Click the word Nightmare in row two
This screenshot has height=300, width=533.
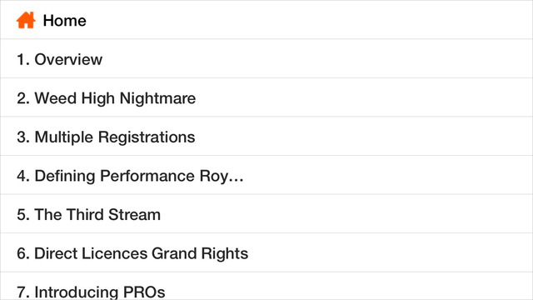click(x=157, y=99)
